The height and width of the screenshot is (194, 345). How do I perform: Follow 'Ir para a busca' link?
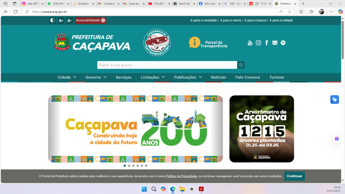pyautogui.click(x=255, y=20)
